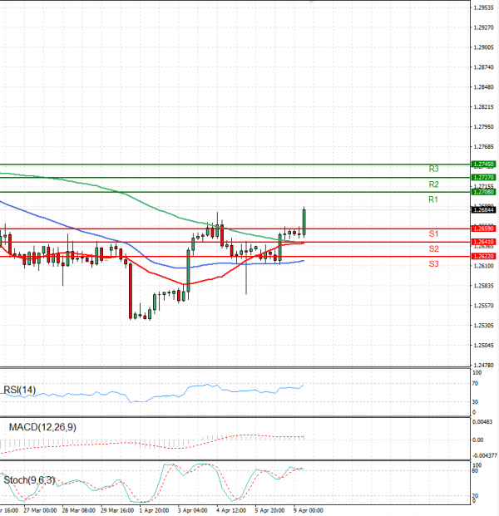The height and width of the screenshot is (516, 499).
Task: Click the 5 Apr 20:00 time label
Action: [269, 511]
